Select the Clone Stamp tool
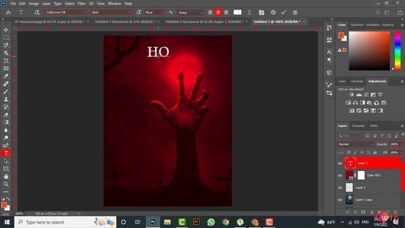 [x=6, y=99]
